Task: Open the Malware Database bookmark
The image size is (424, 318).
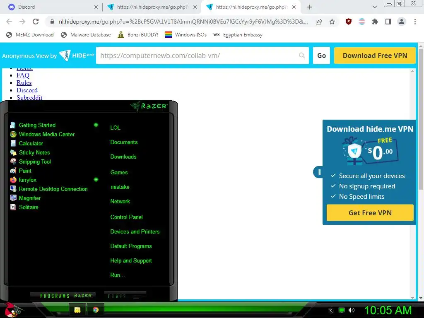Action: coord(86,35)
